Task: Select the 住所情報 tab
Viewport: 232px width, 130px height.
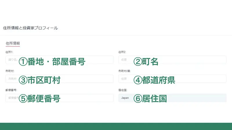Action: tap(13, 43)
